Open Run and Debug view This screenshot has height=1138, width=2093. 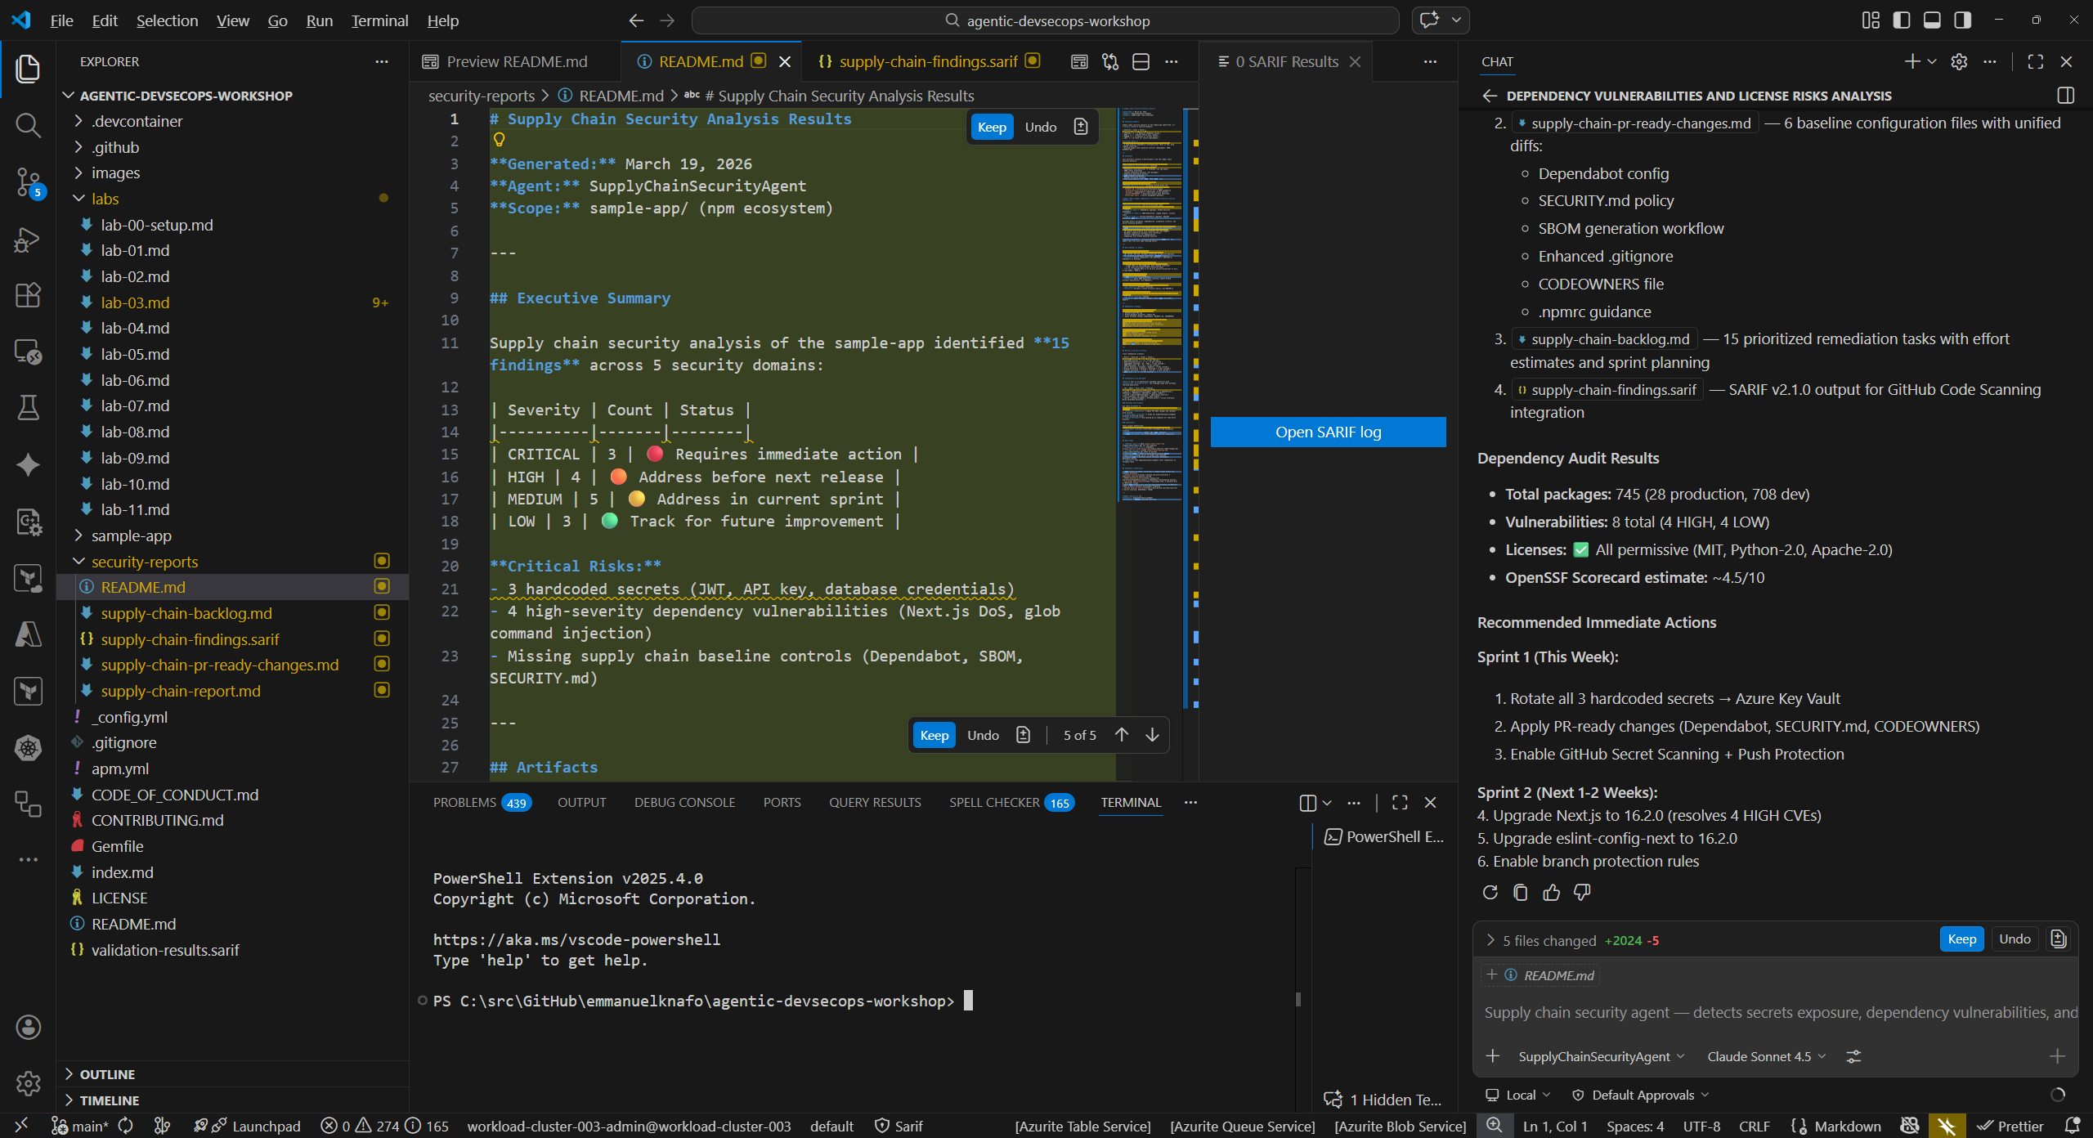click(28, 239)
